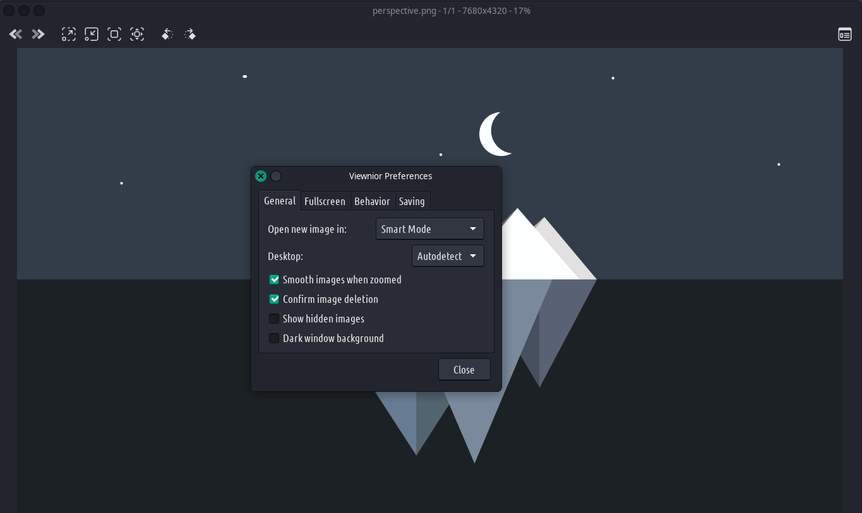Viewport: 862px width, 513px height.
Task: Click the zoom in toolbar icon
Action: click(69, 34)
